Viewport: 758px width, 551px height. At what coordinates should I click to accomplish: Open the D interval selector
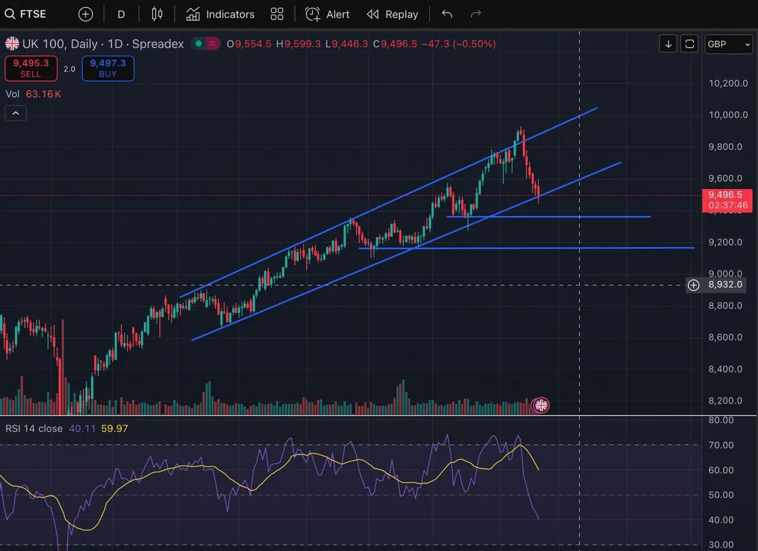pos(121,14)
